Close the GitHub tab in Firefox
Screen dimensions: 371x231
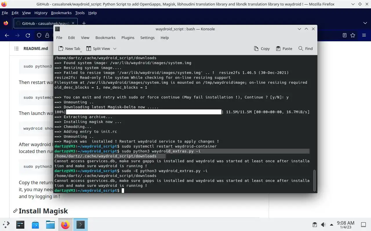coord(73,23)
